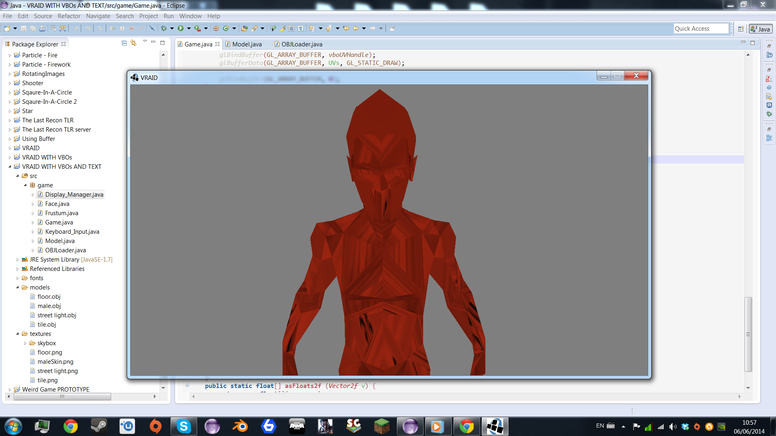The height and width of the screenshot is (436, 776).
Task: Open the Problems view icon in right trim
Action: 769,79
